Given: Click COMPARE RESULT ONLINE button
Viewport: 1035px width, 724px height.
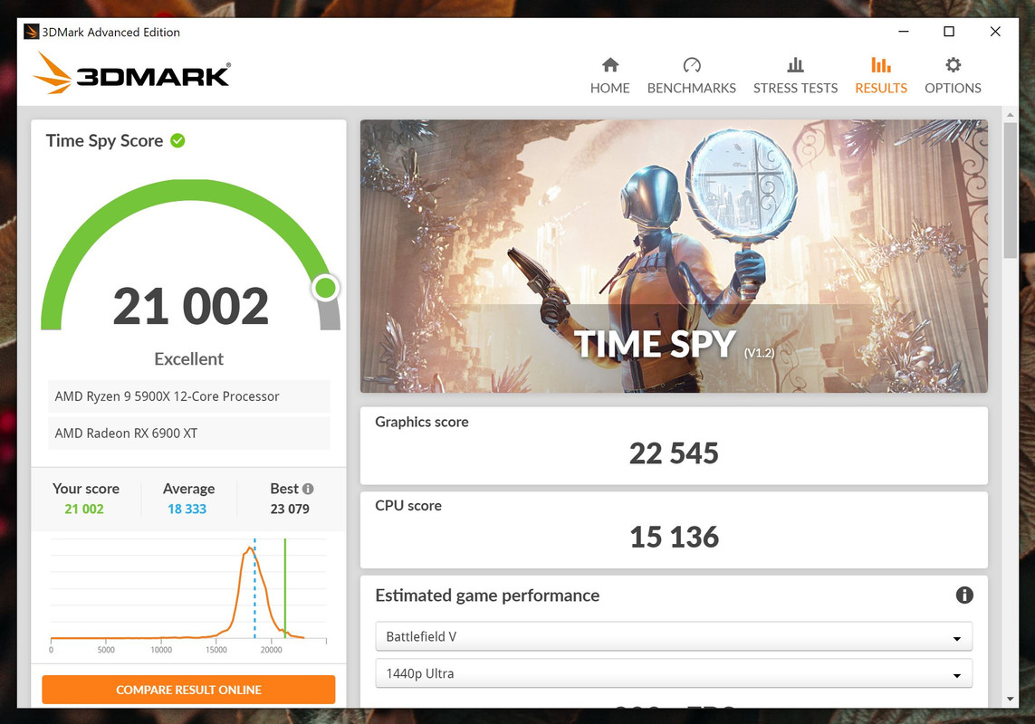Looking at the screenshot, I should [188, 690].
